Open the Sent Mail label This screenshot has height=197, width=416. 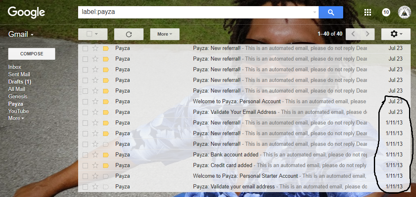pos(19,75)
